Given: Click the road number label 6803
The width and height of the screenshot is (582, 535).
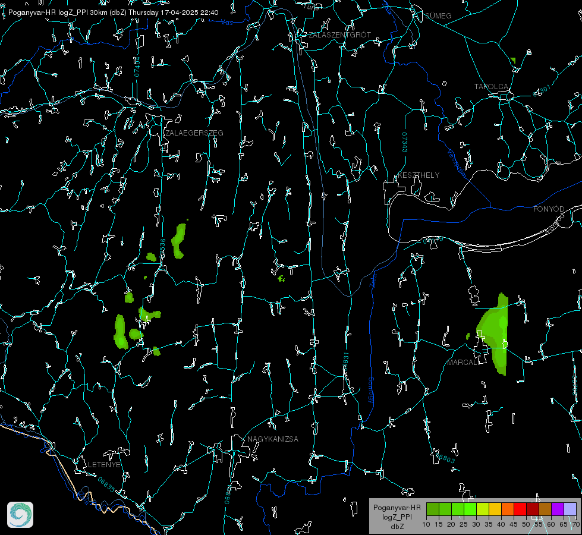Looking at the screenshot, I should point(445,458).
